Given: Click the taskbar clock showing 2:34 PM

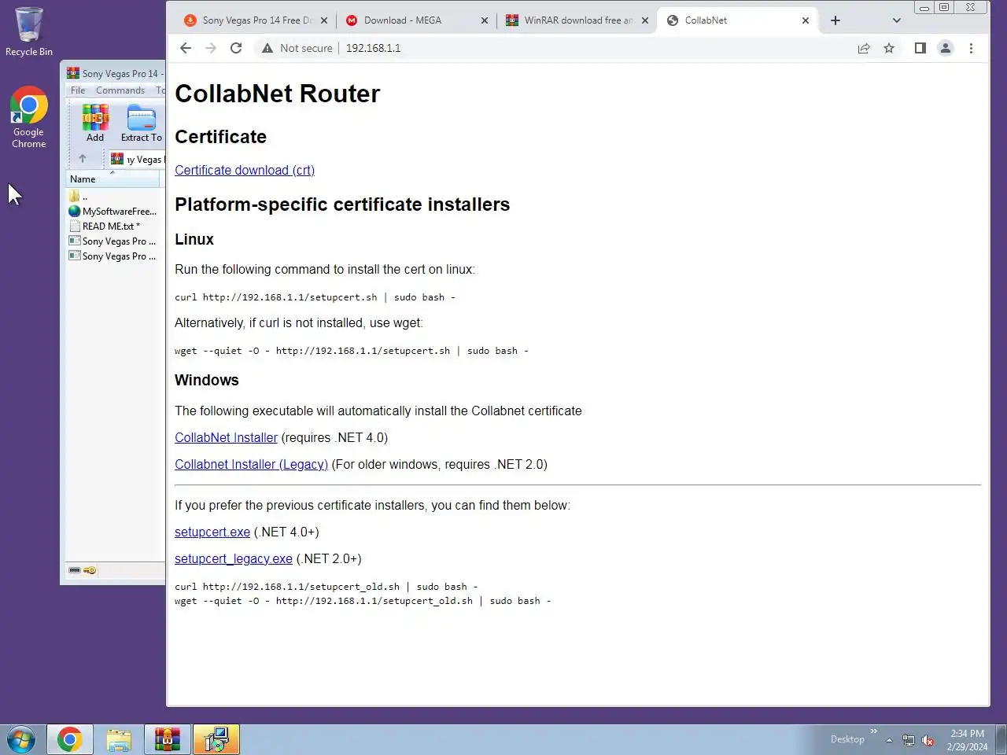Looking at the screenshot, I should pyautogui.click(x=967, y=740).
